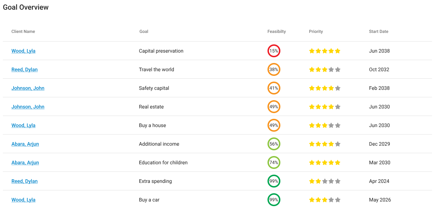Click the 41% feasibility ring
Image resolution: width=437 pixels, height=209 pixels.
click(274, 88)
